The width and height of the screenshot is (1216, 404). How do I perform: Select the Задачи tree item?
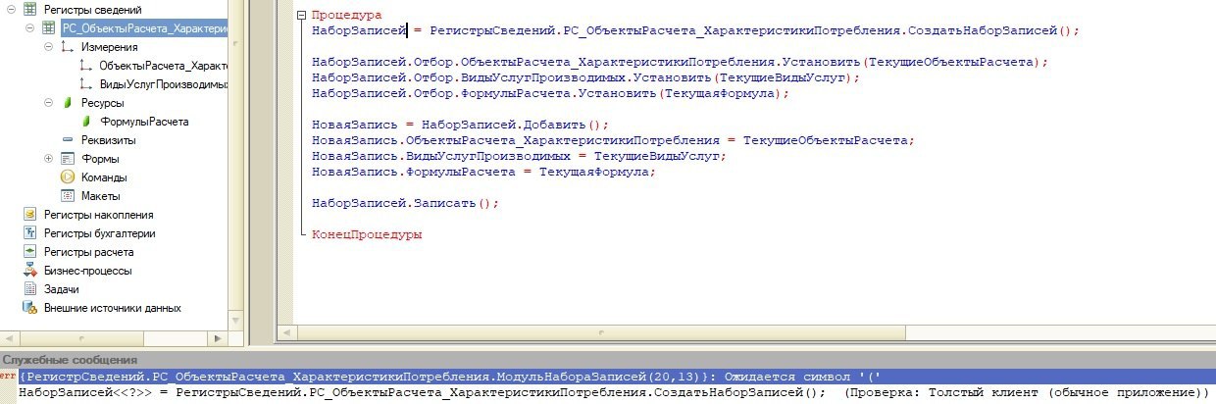click(62, 289)
